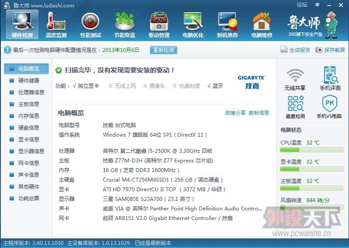Launch the 性能测试 performance test
Image resolution: width=349 pixels, height=248 pixels.
coord(90,25)
